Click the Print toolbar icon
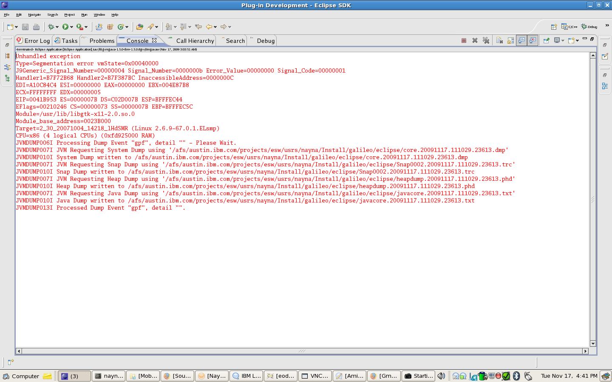This screenshot has height=382, width=612. click(x=36, y=27)
